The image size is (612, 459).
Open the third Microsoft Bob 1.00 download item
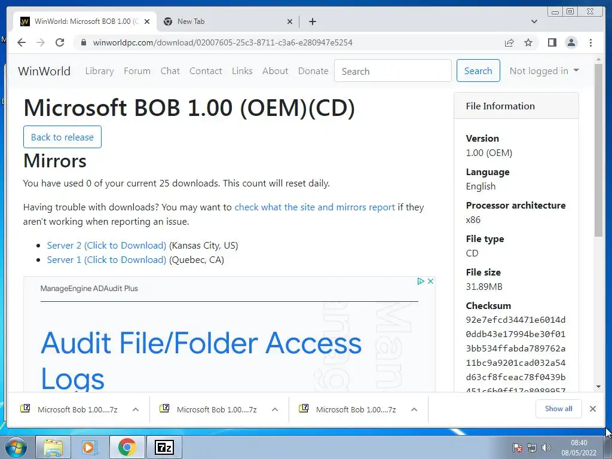point(348,409)
